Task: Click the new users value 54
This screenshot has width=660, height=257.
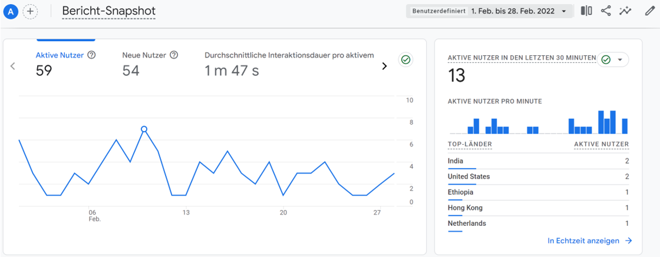Action: tap(131, 71)
